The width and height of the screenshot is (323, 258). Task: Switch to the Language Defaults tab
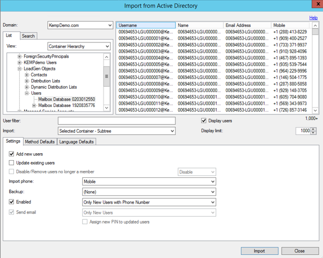click(x=76, y=142)
